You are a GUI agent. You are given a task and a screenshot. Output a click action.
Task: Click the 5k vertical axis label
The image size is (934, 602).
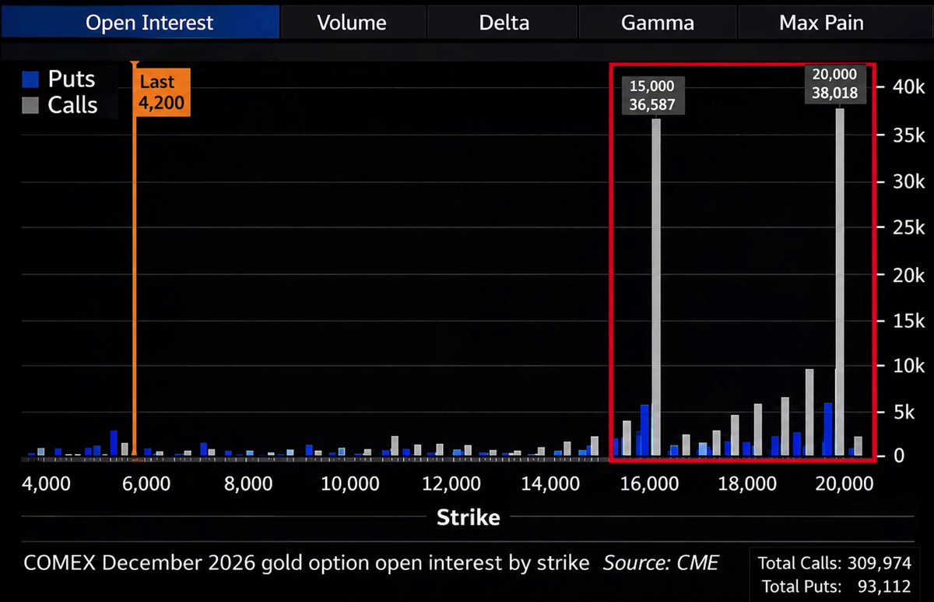pyautogui.click(x=903, y=412)
